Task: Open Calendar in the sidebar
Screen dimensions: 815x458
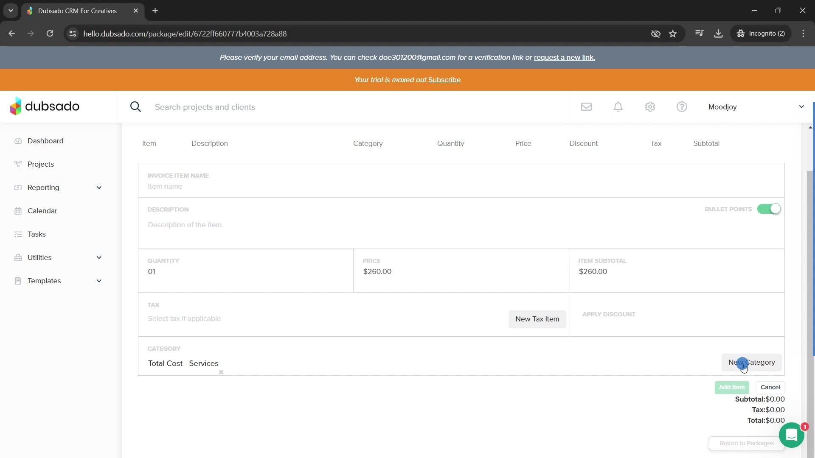Action: [42, 211]
